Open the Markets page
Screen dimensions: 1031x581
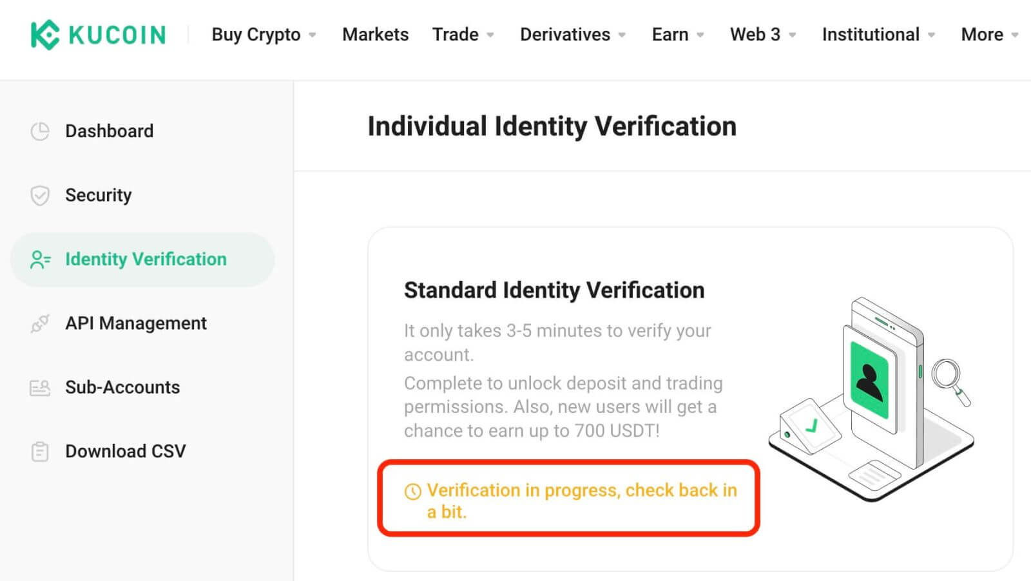point(375,35)
